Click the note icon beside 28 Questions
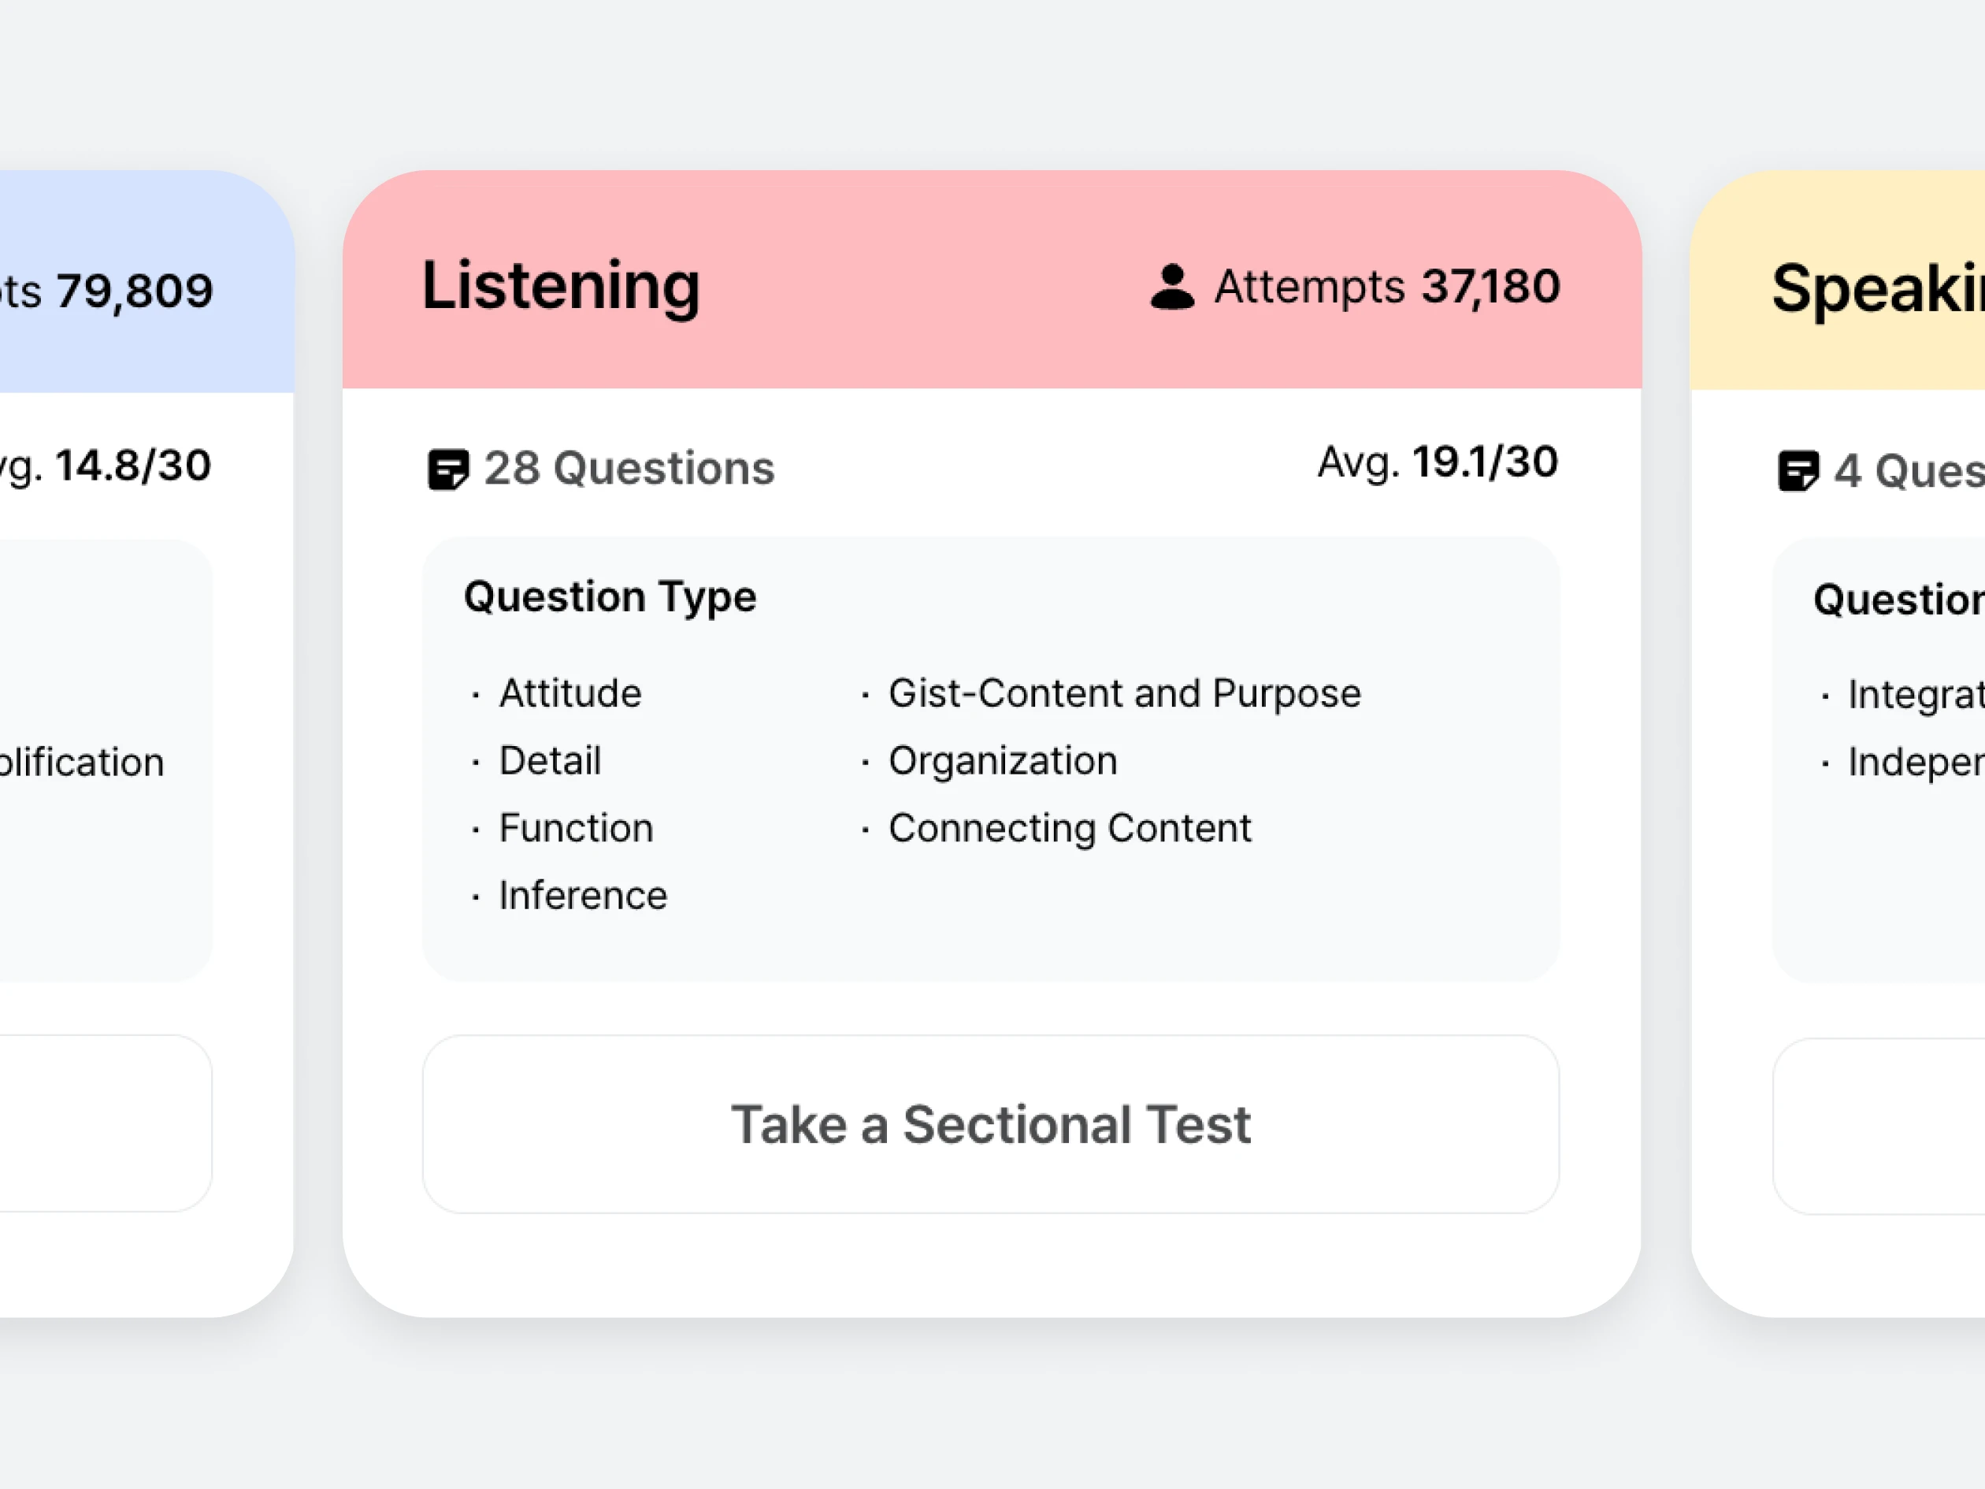This screenshot has height=1489, width=1985. click(x=447, y=470)
